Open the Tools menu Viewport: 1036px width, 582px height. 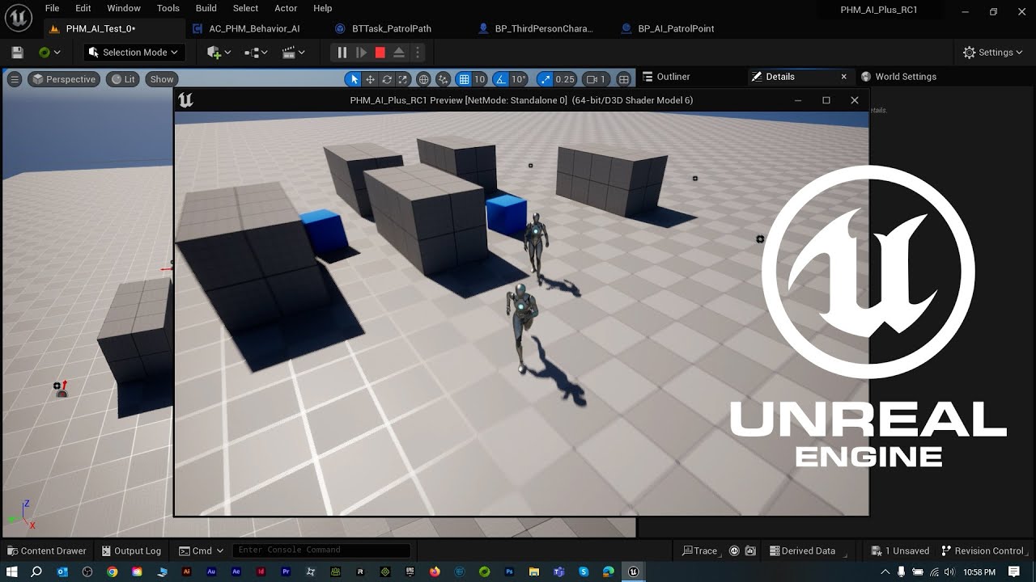tap(168, 8)
